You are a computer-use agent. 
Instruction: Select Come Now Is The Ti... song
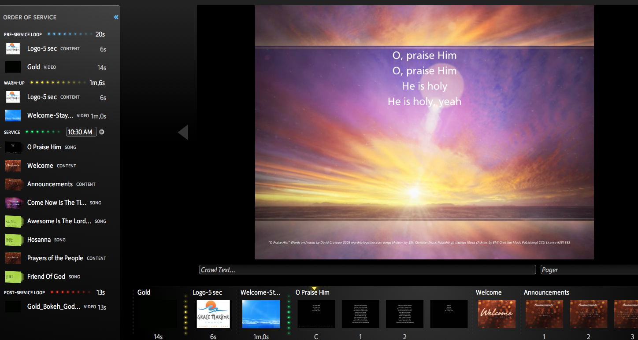[x=56, y=203]
